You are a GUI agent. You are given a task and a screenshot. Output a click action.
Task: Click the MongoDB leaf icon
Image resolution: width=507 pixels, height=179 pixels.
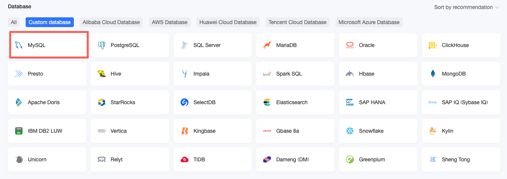433,74
